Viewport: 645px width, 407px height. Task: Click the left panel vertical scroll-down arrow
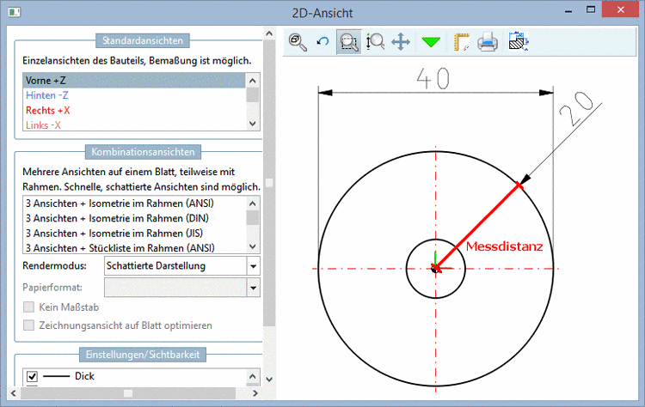tap(269, 379)
